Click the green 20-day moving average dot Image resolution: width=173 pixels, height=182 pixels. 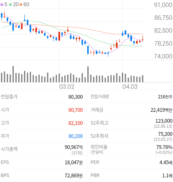click(10, 5)
